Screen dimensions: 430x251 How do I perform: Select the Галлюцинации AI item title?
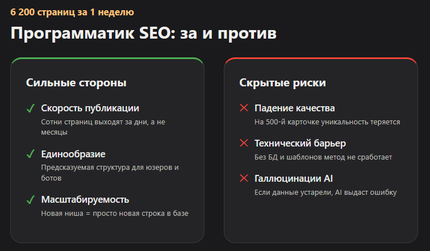pos(294,179)
